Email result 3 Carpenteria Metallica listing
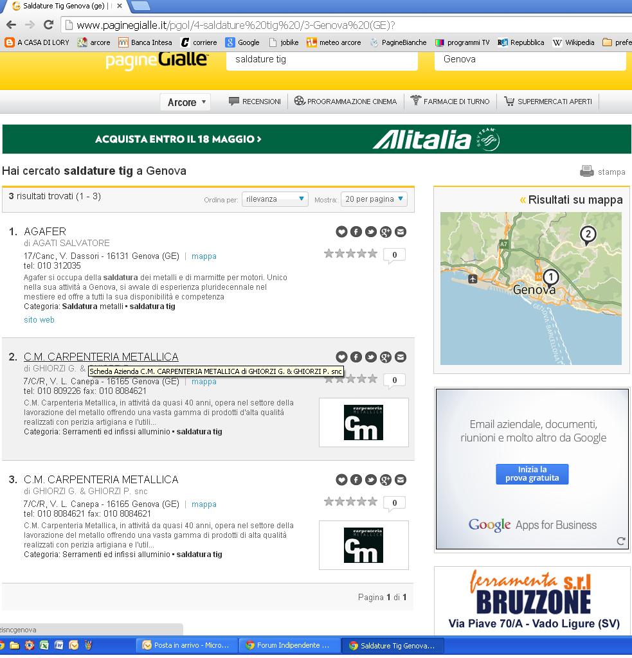 (x=401, y=479)
